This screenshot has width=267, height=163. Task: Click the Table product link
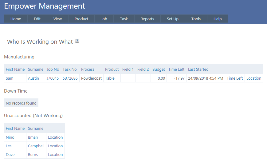[x=110, y=78]
